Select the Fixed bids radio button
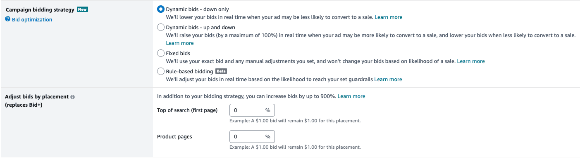This screenshot has width=580, height=159. pyautogui.click(x=161, y=53)
